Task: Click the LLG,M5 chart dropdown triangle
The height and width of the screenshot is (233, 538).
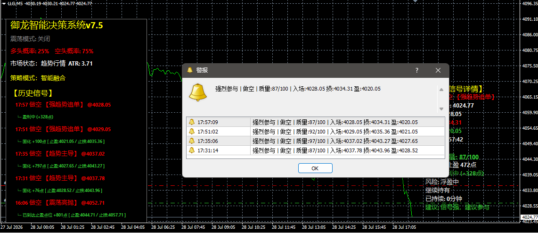Action: pos(3,3)
